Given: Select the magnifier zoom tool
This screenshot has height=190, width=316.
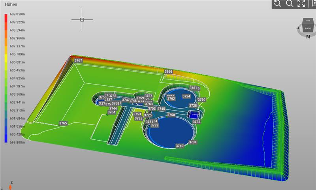Looking at the screenshot, I should coord(290,4).
